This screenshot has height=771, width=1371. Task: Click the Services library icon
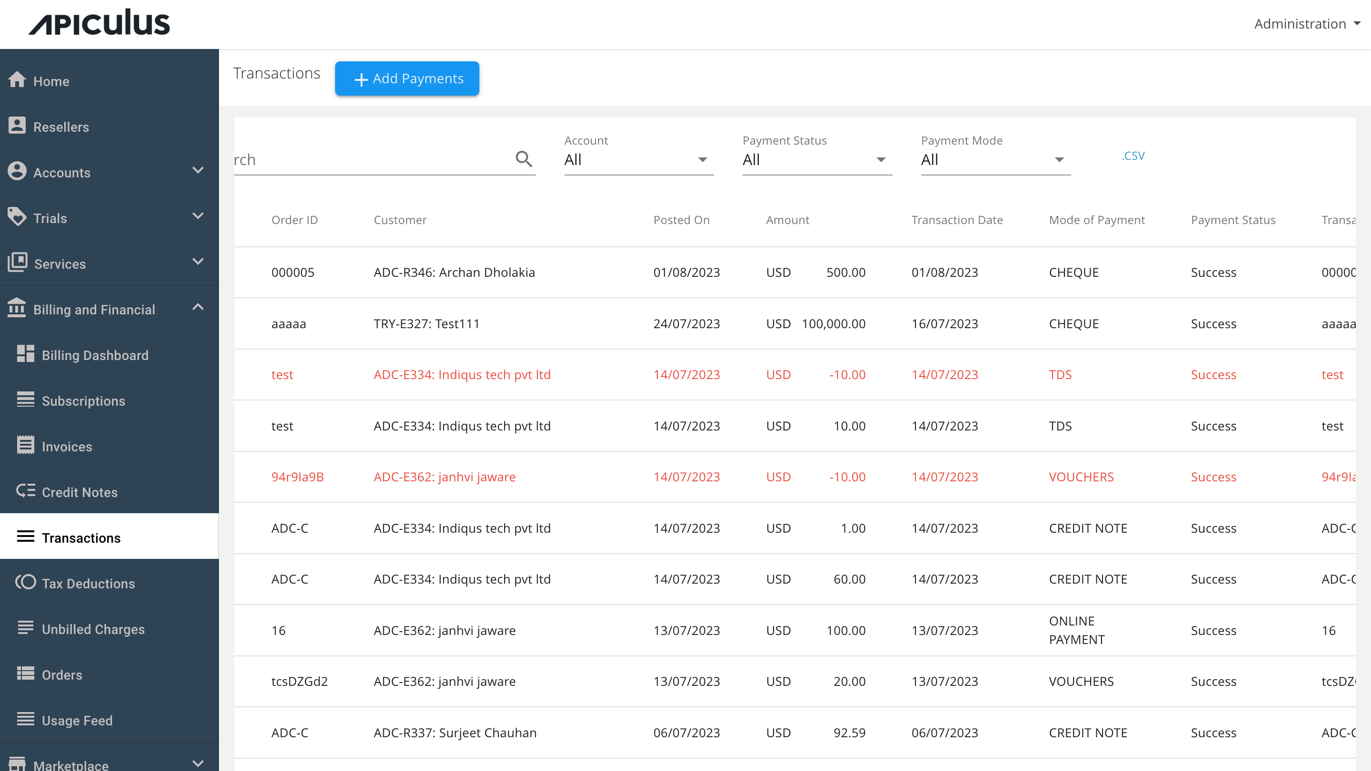[18, 262]
